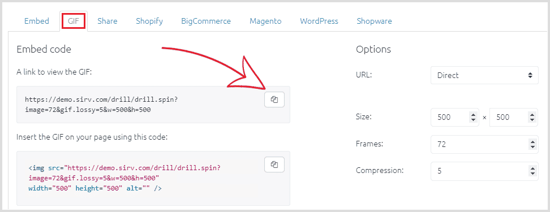Decrease width with stepper down arrow
Screen dimensions: 550x212
474,120
